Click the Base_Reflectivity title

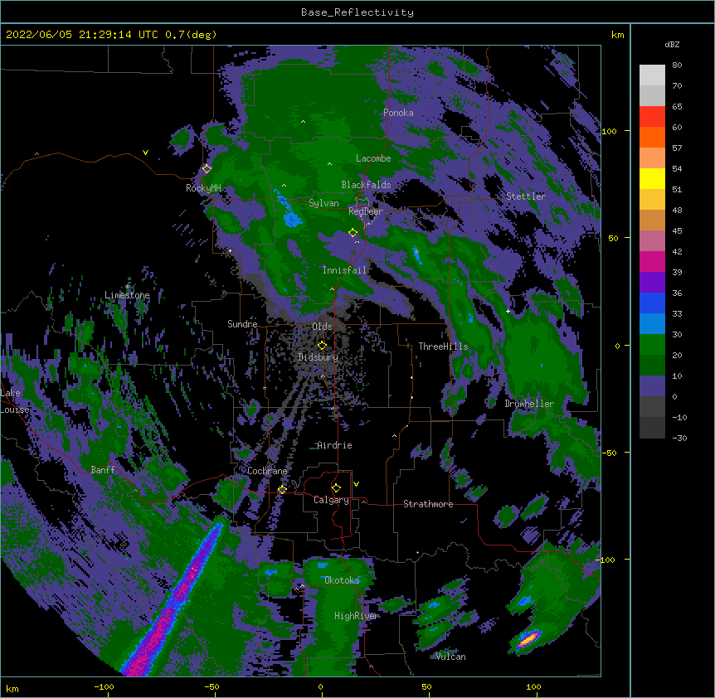[x=357, y=12]
